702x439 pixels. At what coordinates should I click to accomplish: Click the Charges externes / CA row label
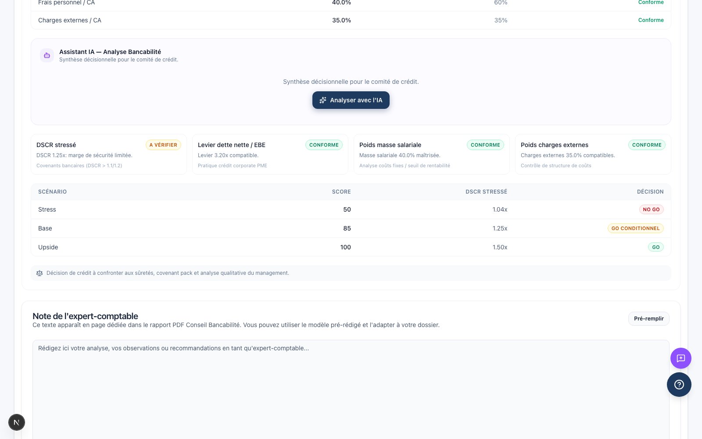pyautogui.click(x=70, y=20)
